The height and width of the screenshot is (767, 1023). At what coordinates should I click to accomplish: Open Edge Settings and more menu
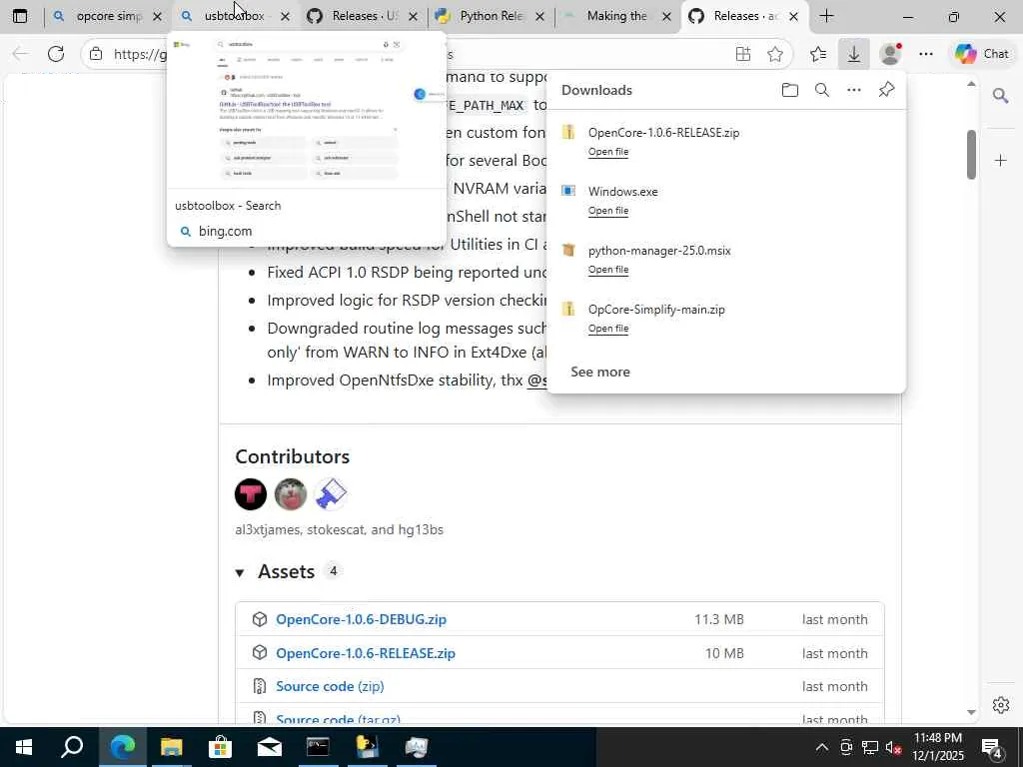[x=926, y=54]
